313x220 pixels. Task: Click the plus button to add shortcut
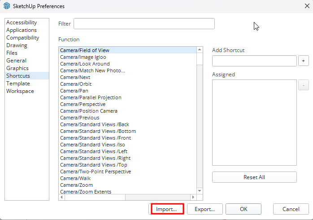click(x=304, y=61)
